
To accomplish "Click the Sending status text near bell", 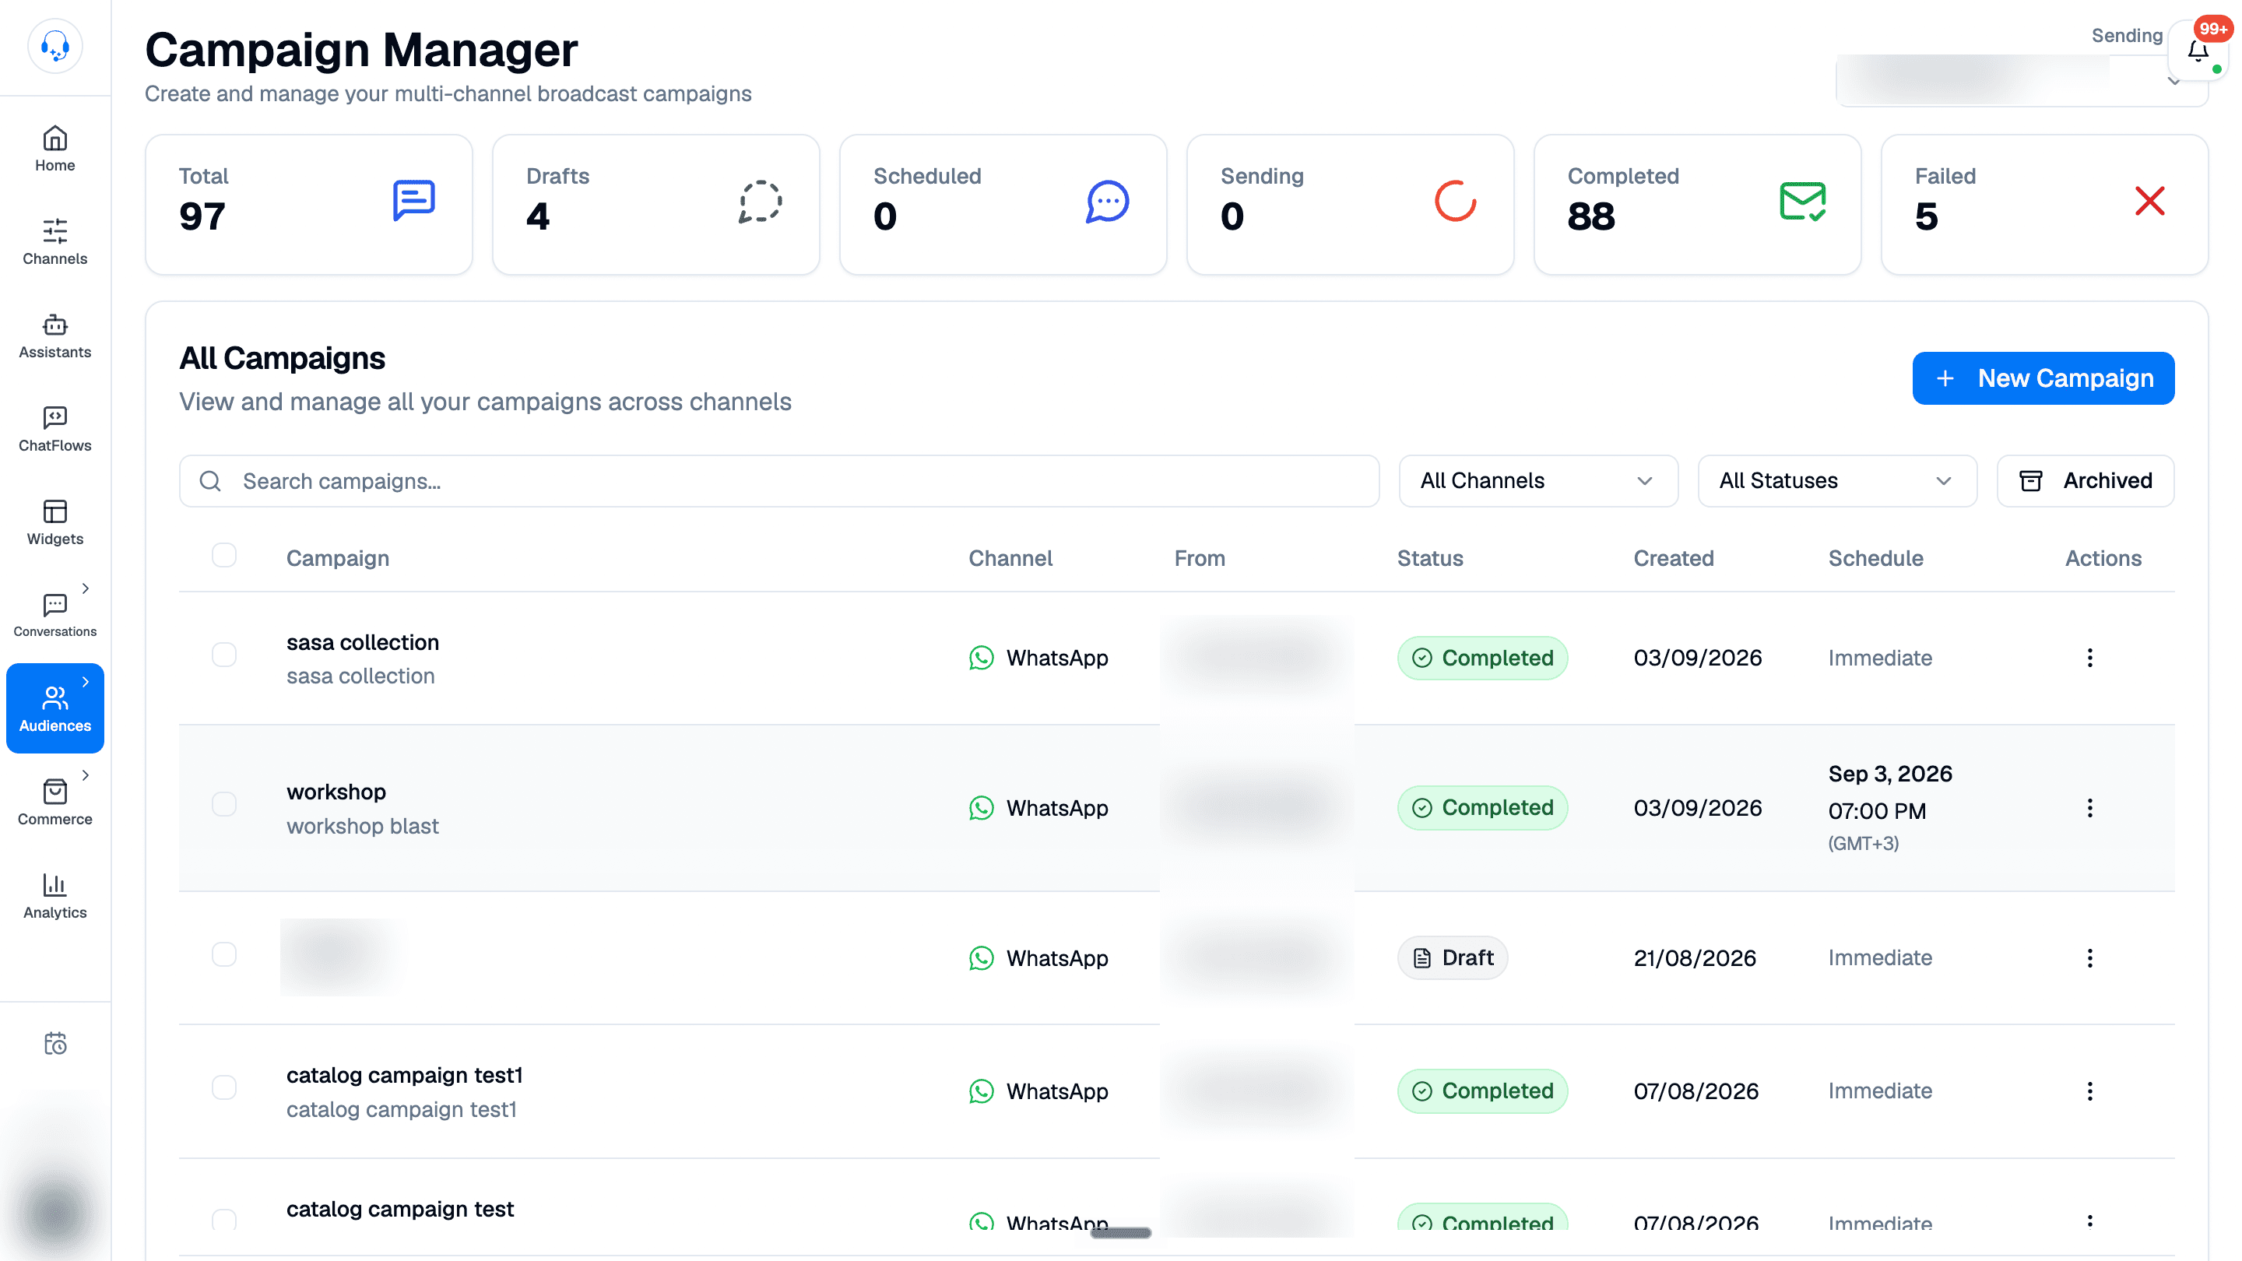I will click(x=2126, y=35).
